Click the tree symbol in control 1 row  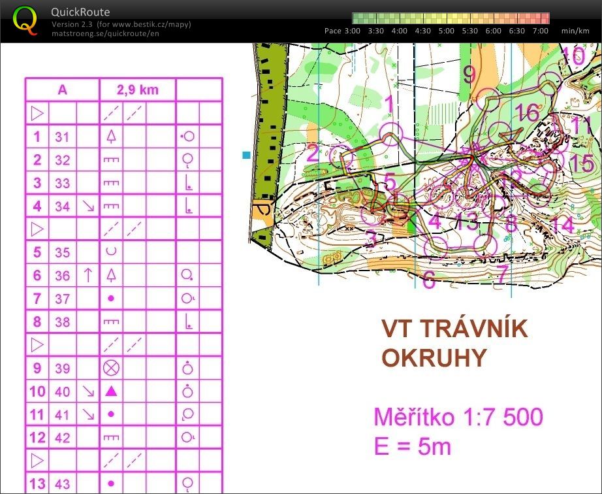[x=111, y=137]
